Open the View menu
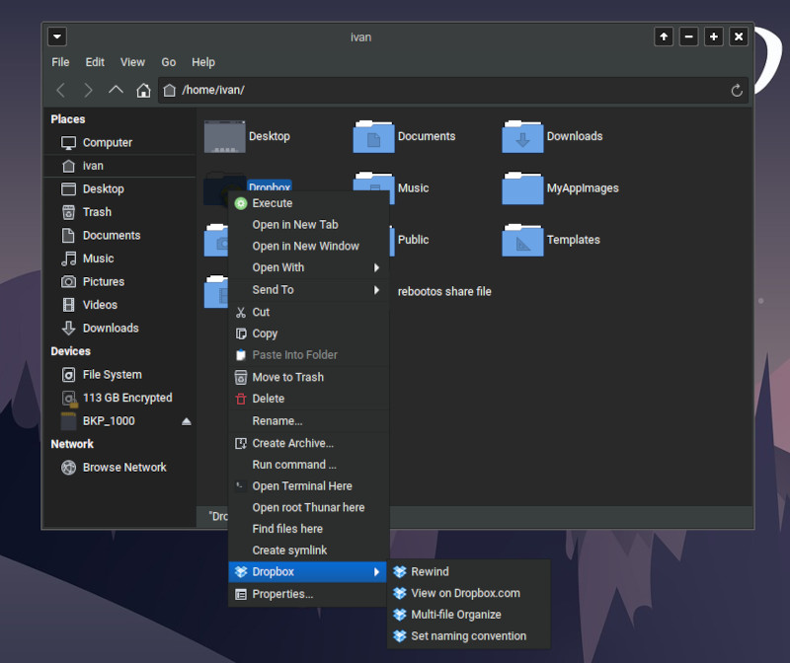Image resolution: width=790 pixels, height=663 pixels. point(132,62)
